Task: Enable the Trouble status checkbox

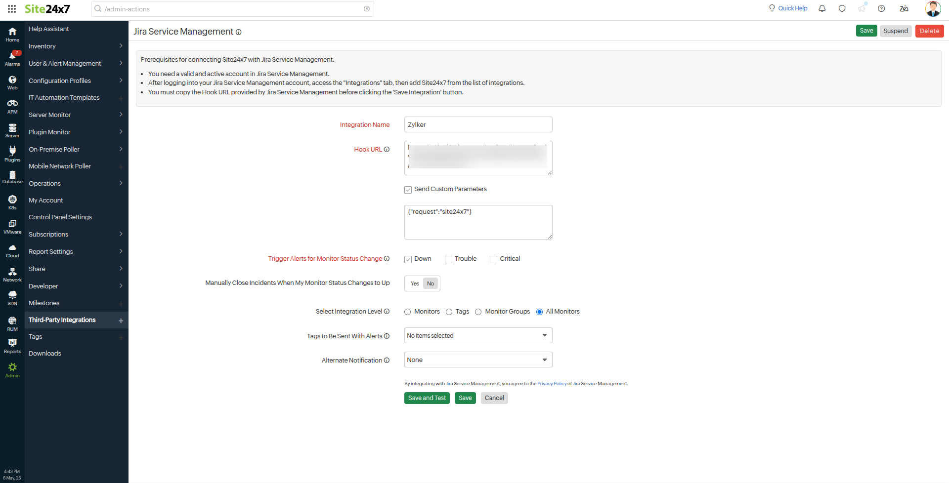Action: pyautogui.click(x=448, y=259)
